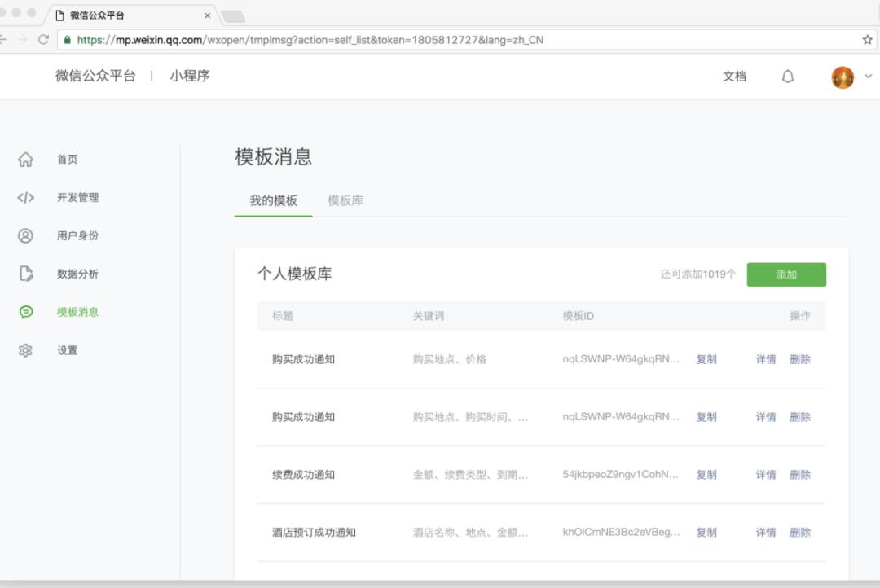The image size is (880, 588).
Task: Delete the first 购买成功通知 template
Action: [800, 359]
